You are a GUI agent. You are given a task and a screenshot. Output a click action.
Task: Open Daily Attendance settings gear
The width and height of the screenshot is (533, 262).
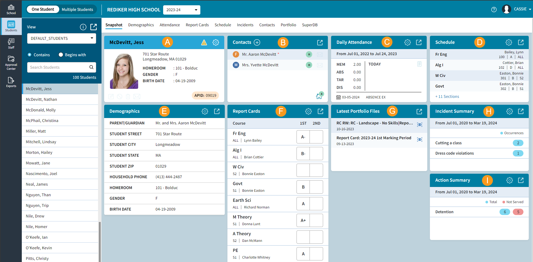tap(407, 42)
